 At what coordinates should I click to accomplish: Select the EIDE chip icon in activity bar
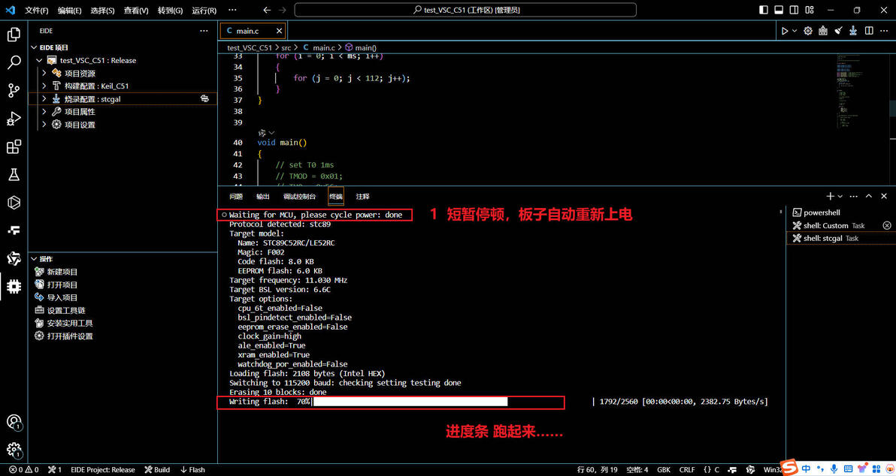tap(14, 287)
